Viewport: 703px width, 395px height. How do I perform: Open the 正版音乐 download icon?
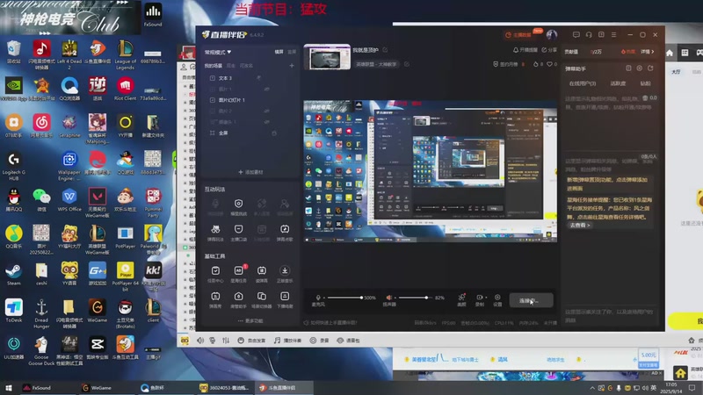click(285, 274)
